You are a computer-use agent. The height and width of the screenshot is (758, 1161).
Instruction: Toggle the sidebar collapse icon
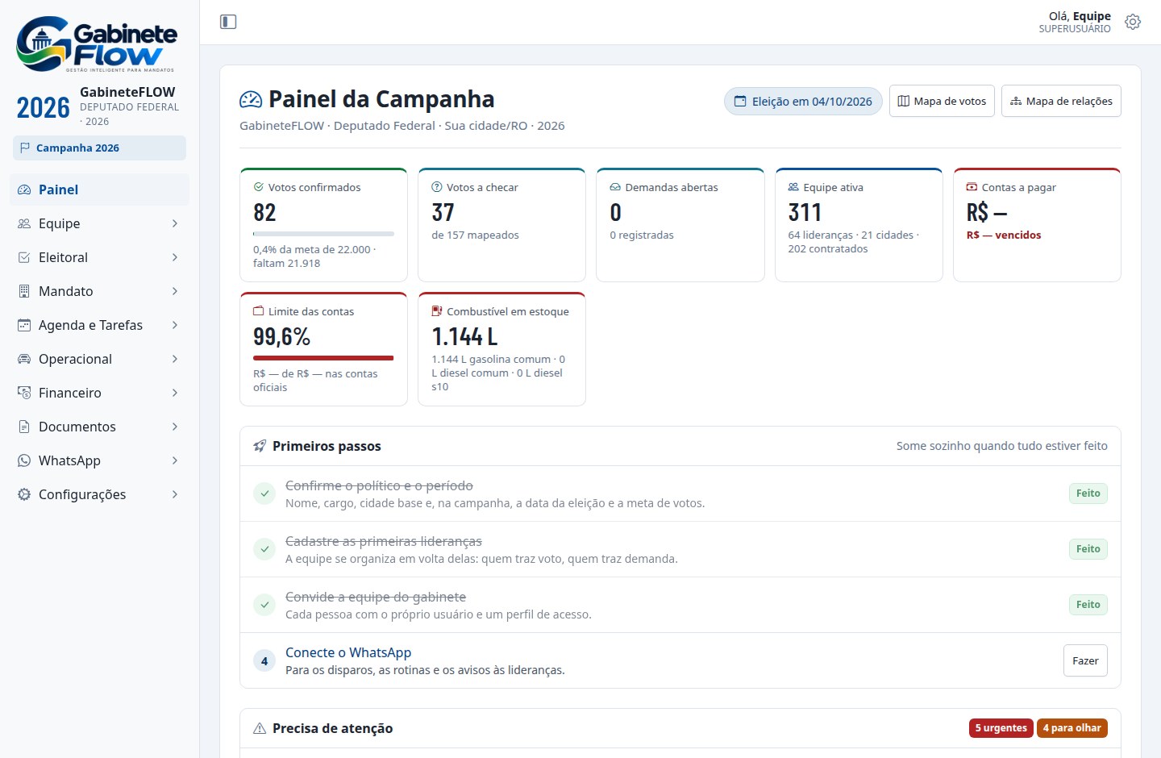coord(228,22)
